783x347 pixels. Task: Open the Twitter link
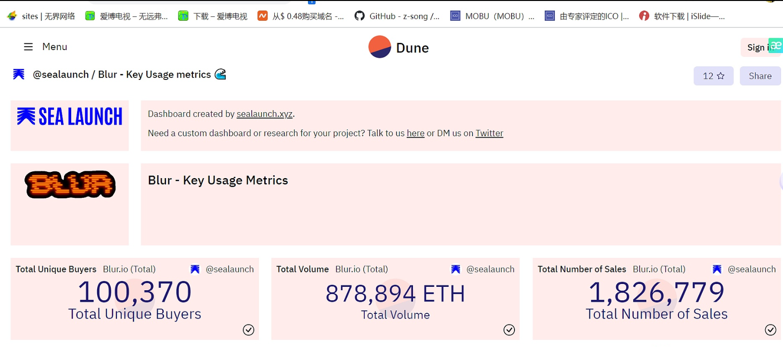[x=489, y=133]
